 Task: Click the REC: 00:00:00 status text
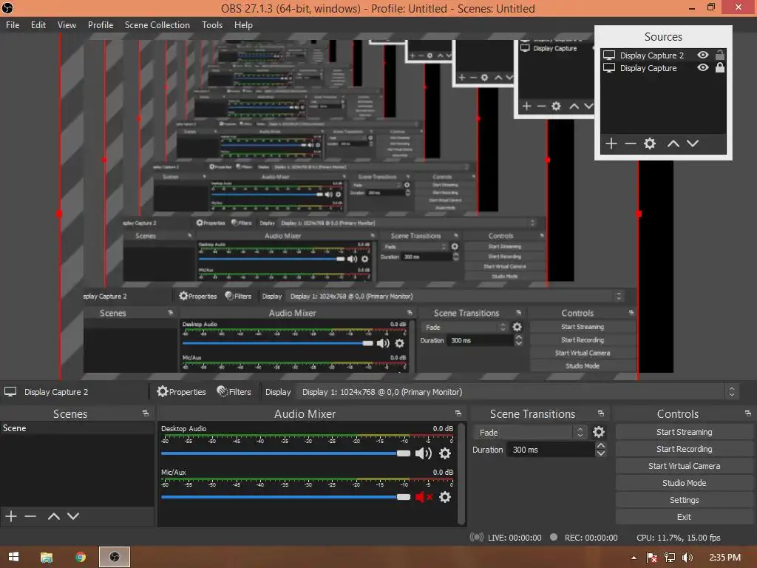591,538
